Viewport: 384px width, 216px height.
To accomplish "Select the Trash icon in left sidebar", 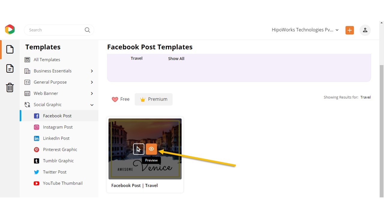I will (10, 88).
